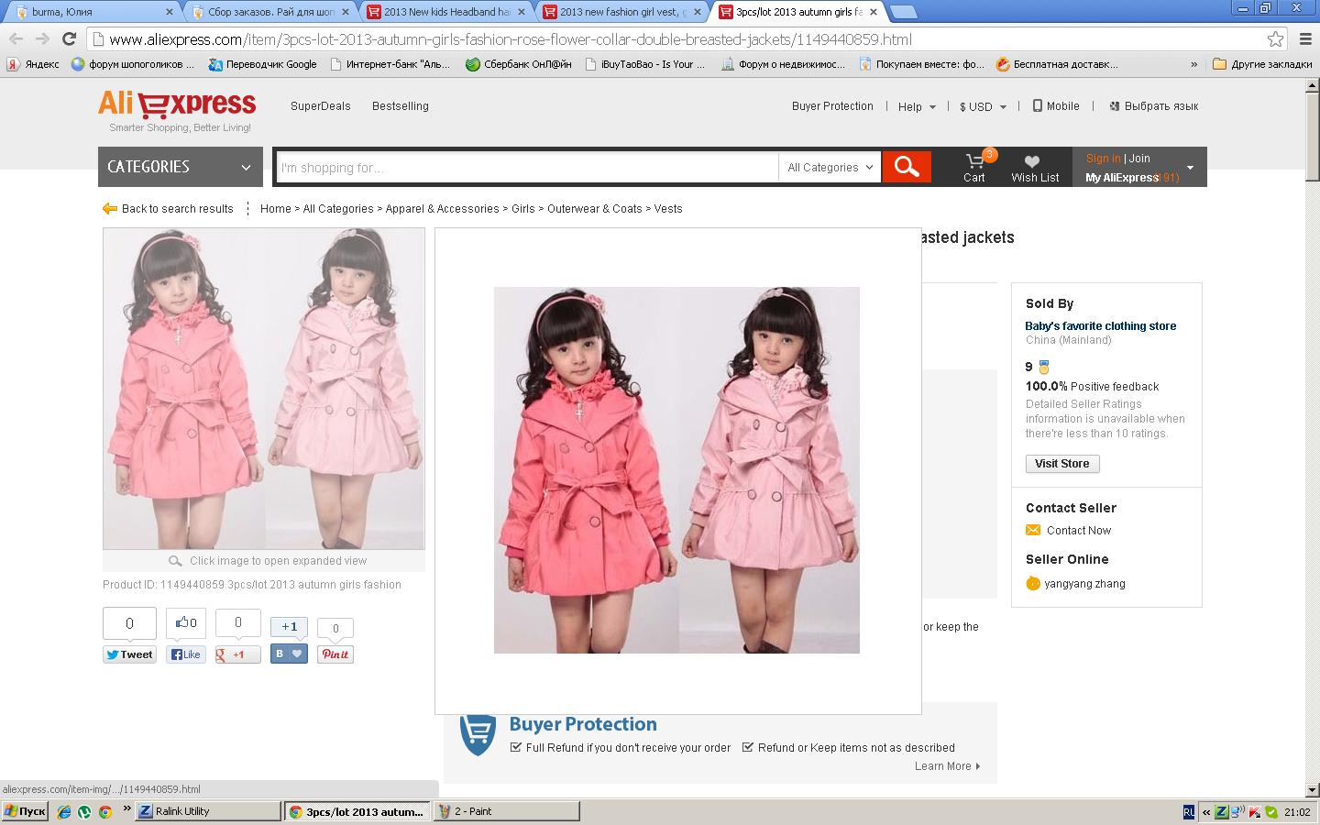Click the Tweet button
Viewport: 1320px width, 825px height.
tap(129, 654)
